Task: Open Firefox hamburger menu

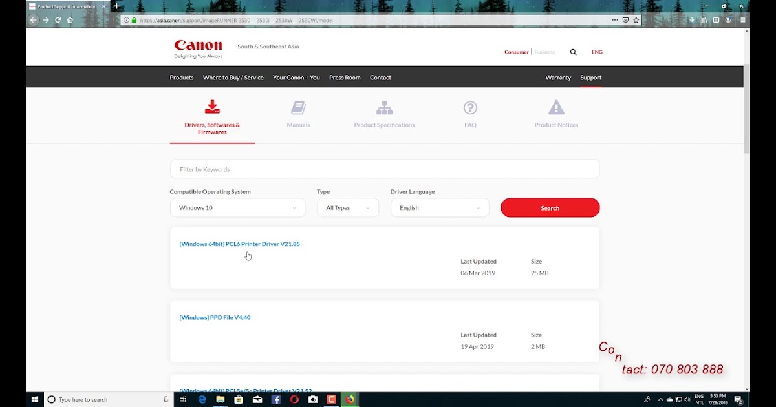Action: tap(742, 20)
